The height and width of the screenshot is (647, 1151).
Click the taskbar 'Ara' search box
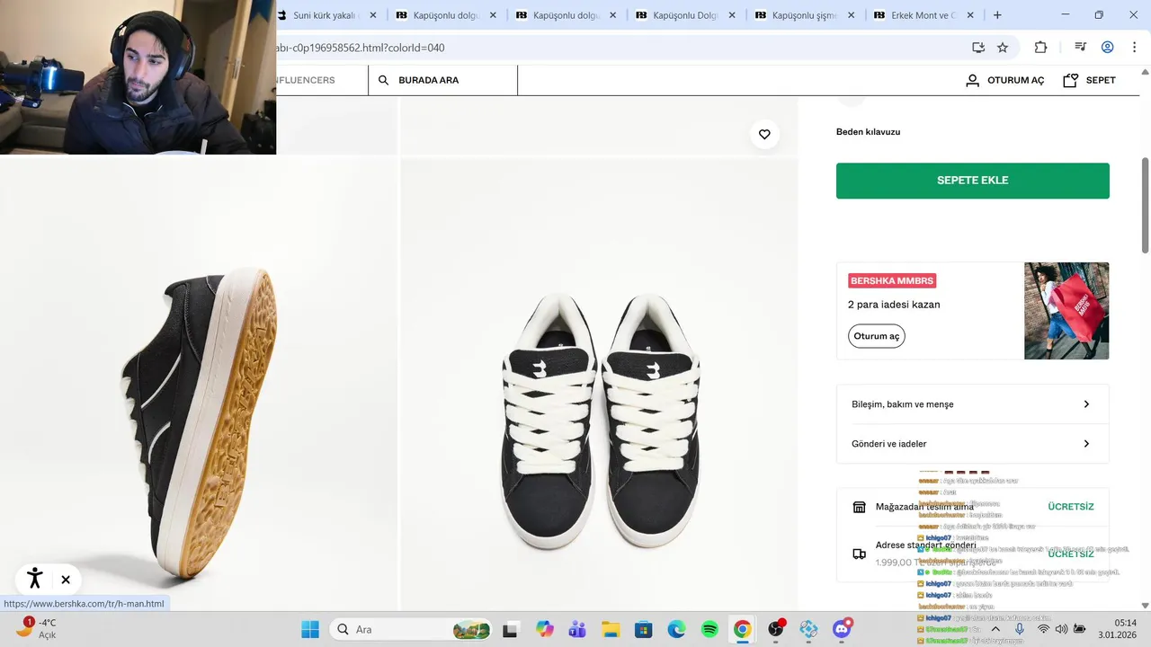(412, 629)
